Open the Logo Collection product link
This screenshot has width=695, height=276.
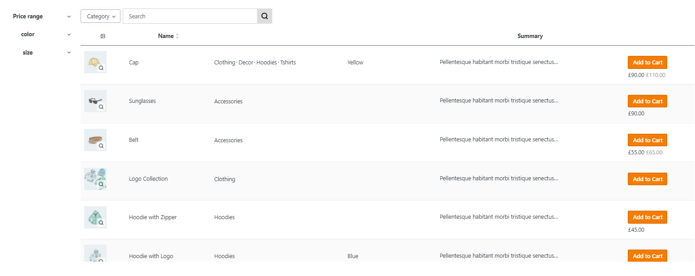click(x=148, y=179)
